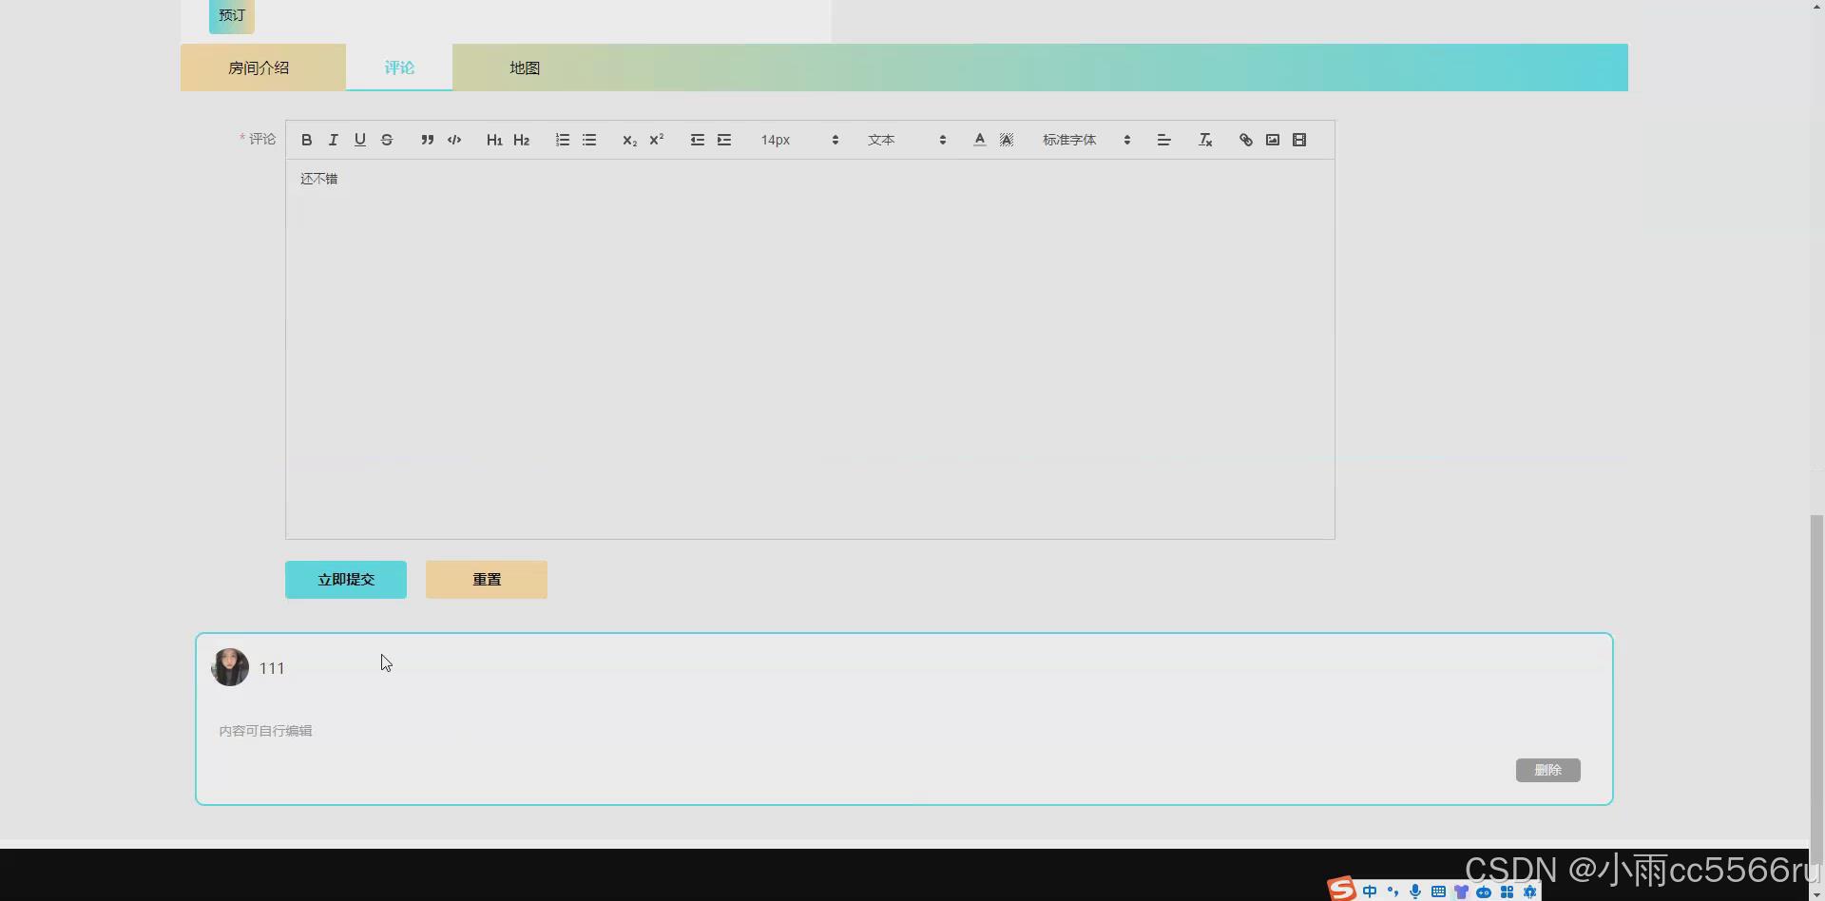Open the Sogou game controller icon

click(x=1484, y=891)
